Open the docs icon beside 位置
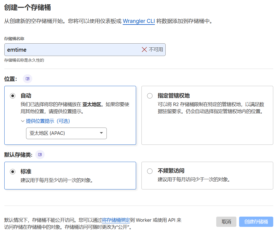The width and height of the screenshot is (277, 236). (27, 79)
